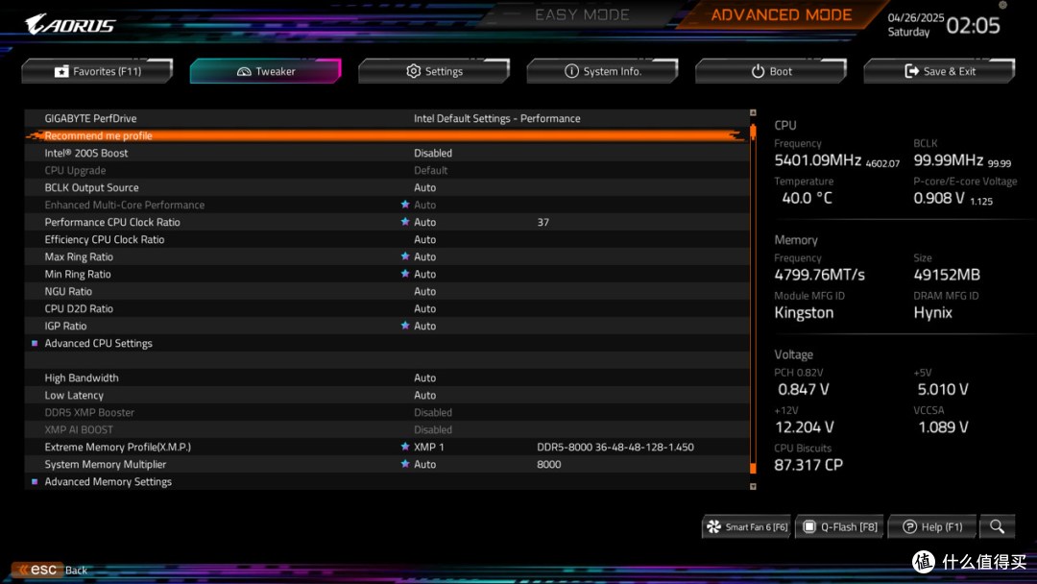Click the Help question mark icon
This screenshot has width=1037, height=584.
pos(909,526)
